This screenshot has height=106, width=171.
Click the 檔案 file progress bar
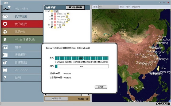pos(81,58)
